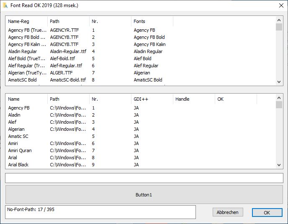Click the Alef-Regular.ttf path cell
288x224 pixels.
point(66,66)
